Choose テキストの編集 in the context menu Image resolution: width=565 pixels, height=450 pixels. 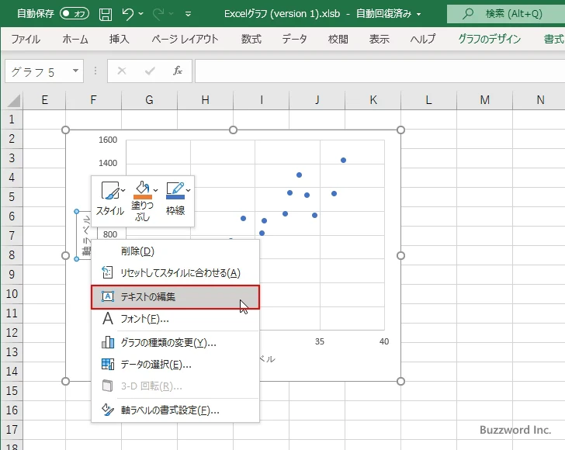click(x=175, y=297)
